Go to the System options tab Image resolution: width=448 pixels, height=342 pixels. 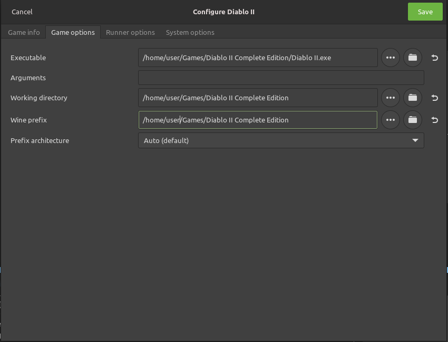tap(190, 32)
